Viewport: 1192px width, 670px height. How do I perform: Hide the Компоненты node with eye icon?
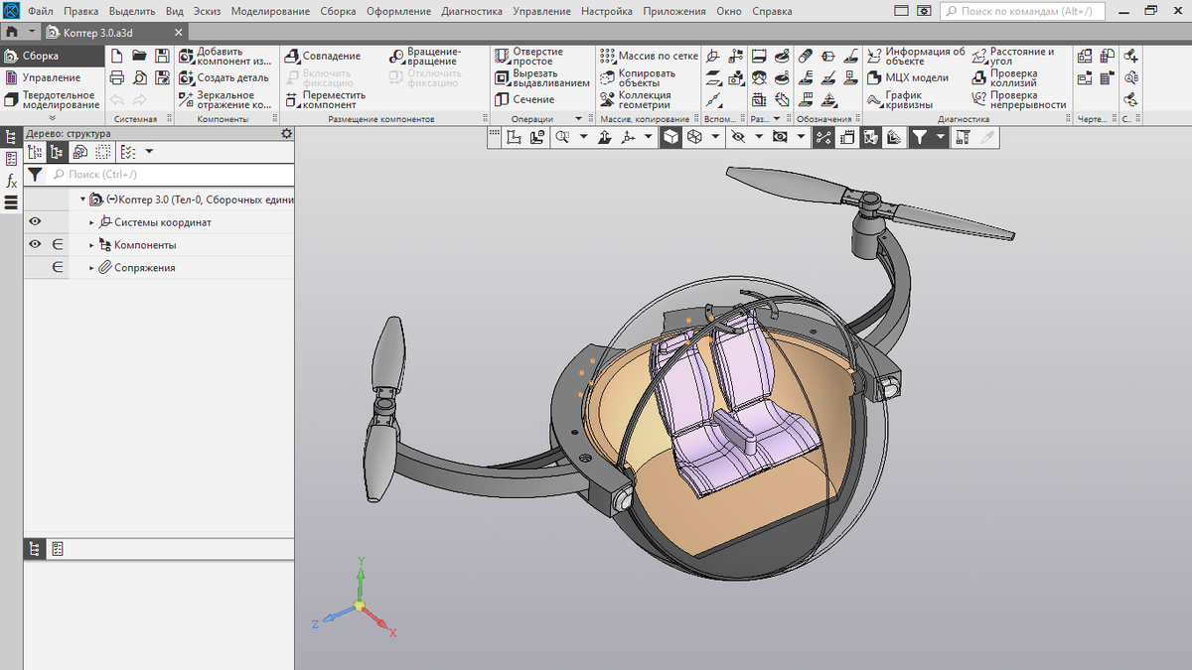point(35,244)
